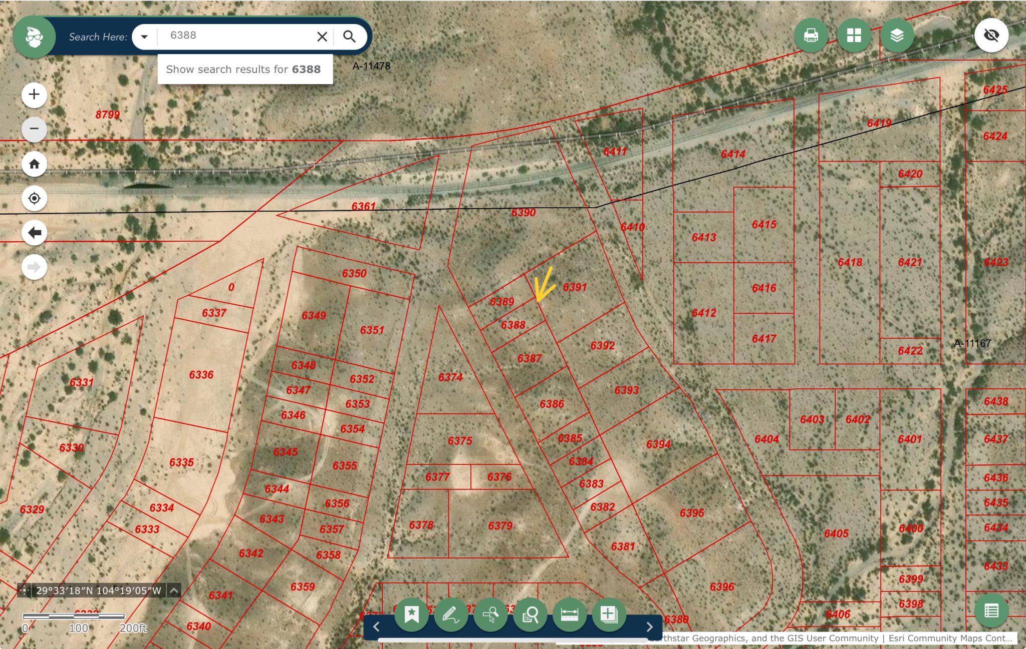Click parcel label 6418
Screen dimensions: 1026x649
point(850,262)
